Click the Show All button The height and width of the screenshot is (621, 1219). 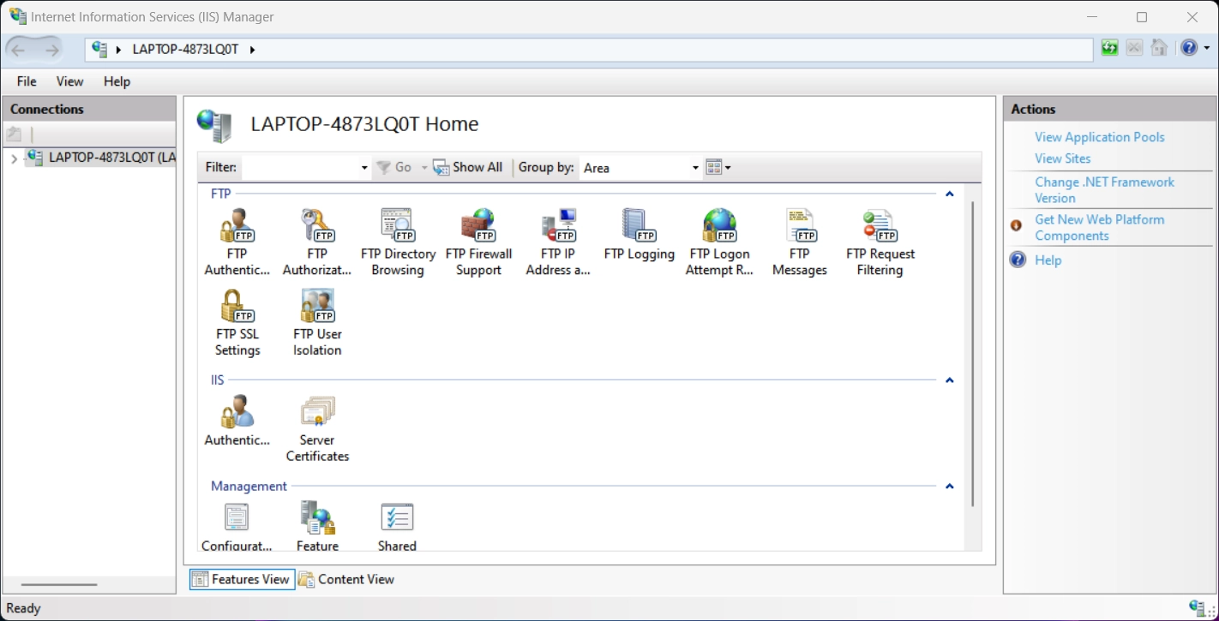tap(468, 167)
